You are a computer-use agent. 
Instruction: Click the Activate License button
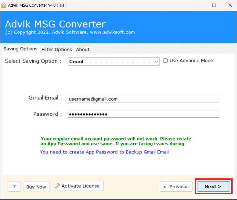click(79, 186)
